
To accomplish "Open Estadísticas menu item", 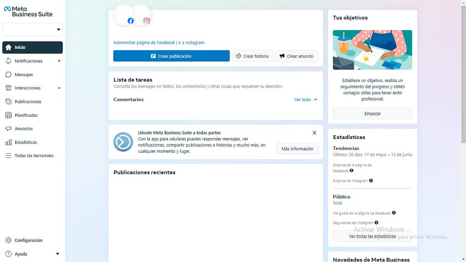I will point(32,142).
